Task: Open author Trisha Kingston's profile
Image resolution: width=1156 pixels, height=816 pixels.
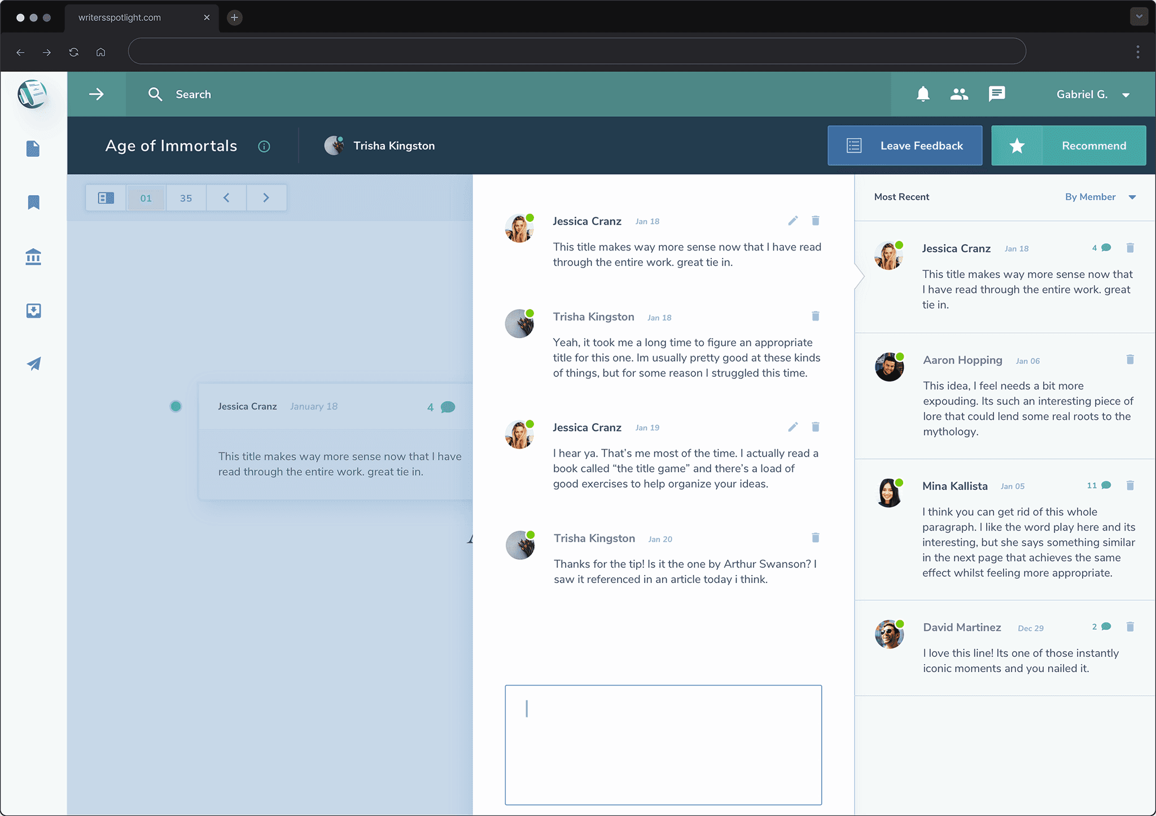Action: [x=379, y=146]
